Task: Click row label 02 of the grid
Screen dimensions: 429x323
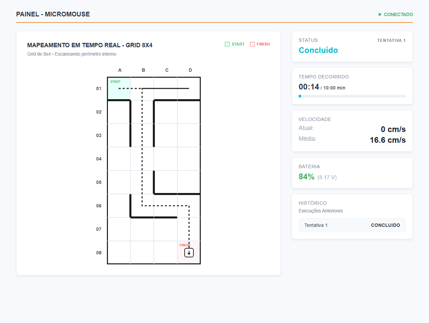Action: click(99, 112)
